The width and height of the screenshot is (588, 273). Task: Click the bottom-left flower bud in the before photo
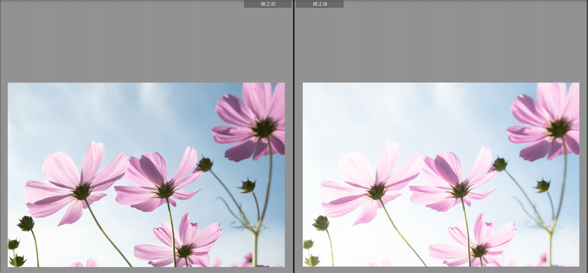point(26,224)
